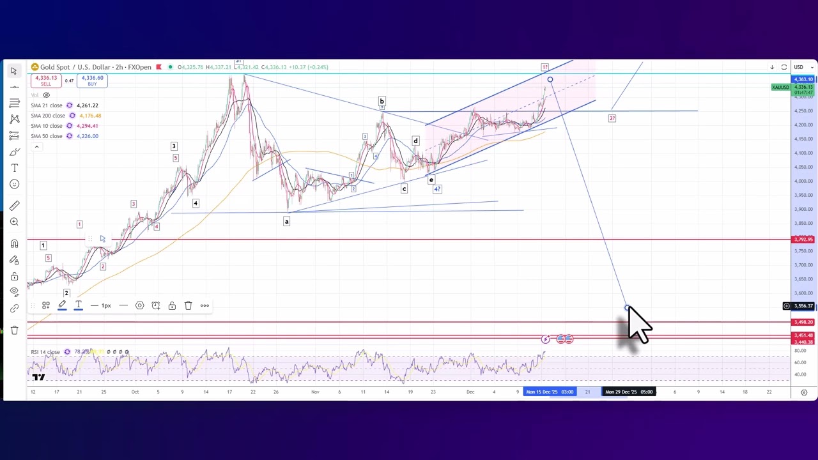Open price scale settings gear icon

[804, 392]
